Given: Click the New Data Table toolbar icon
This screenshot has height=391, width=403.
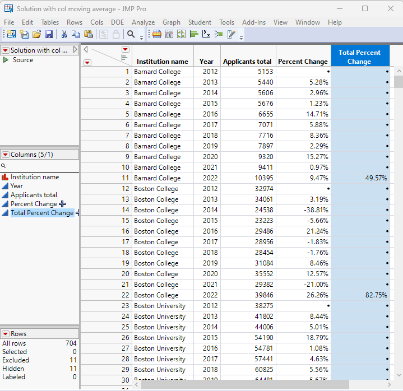Looking at the screenshot, I should pos(11,34).
